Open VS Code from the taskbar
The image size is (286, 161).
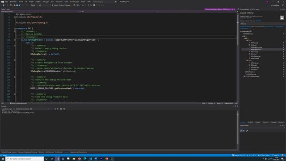click(90, 159)
